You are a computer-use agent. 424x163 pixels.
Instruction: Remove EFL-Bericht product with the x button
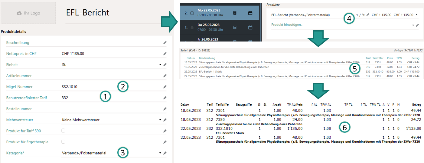coord(416,15)
